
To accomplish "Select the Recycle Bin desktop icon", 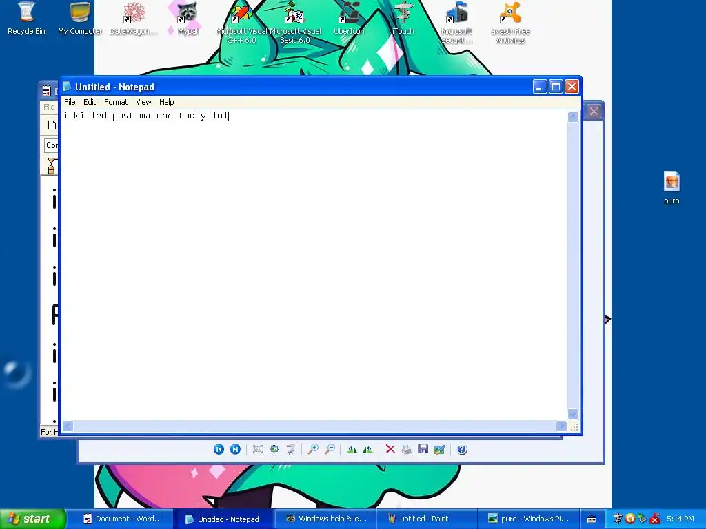I will [x=26, y=19].
